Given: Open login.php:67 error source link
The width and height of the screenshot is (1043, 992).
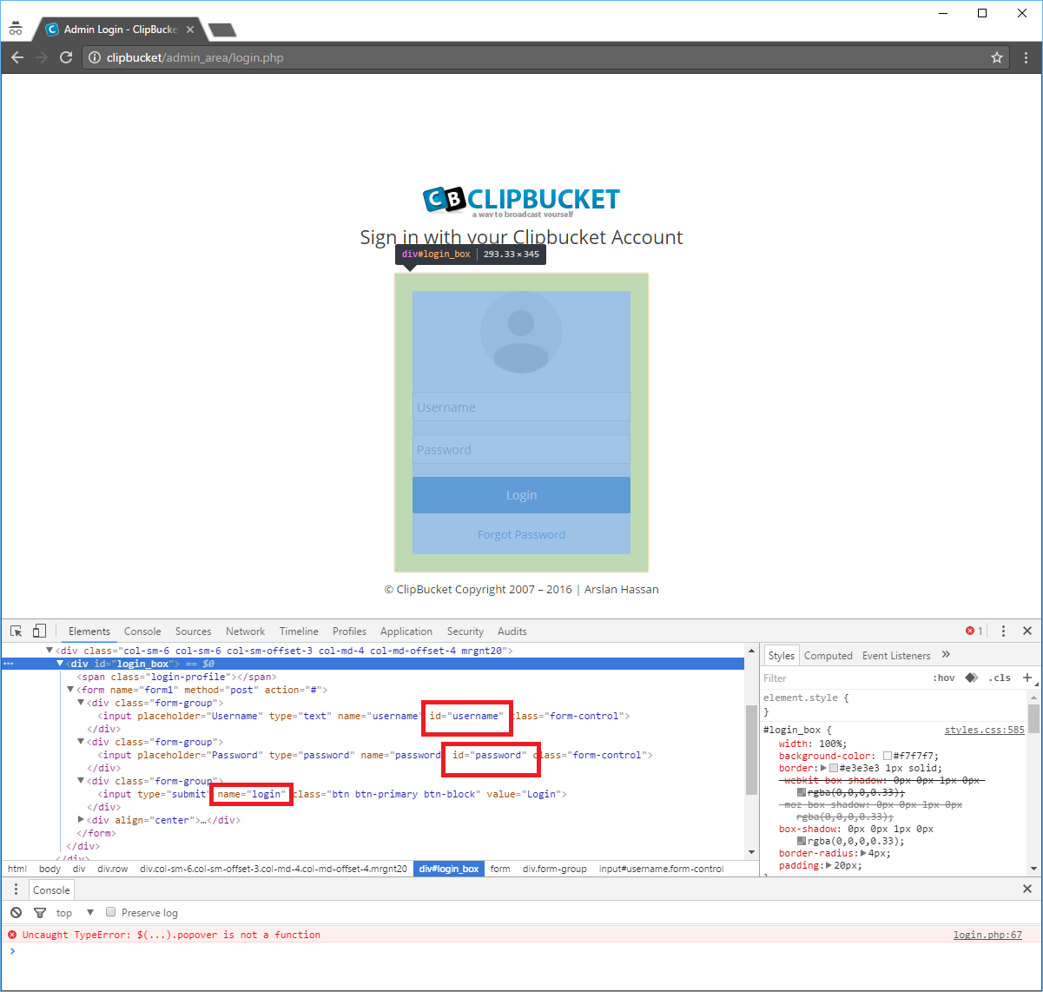Looking at the screenshot, I should coord(987,935).
